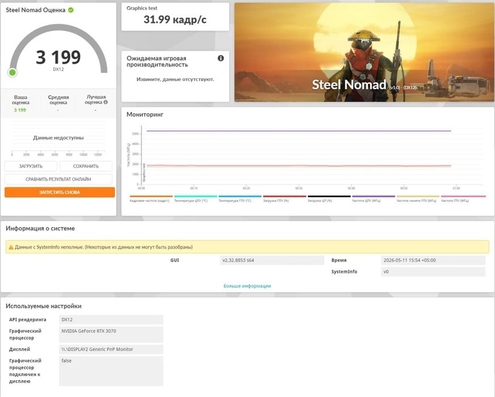Viewport: 495px width, 397px height.
Task: Click the info icon beside Лучшая оценка
Action: click(106, 102)
